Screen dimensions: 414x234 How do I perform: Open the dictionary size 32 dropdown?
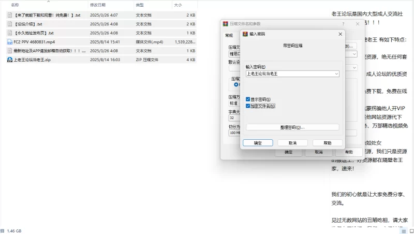[x=234, y=118]
